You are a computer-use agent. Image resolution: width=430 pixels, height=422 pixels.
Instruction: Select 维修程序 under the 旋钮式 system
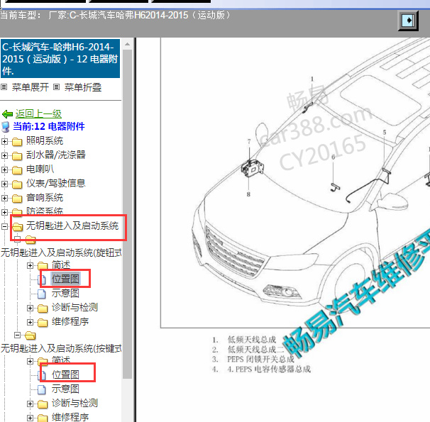70,322
